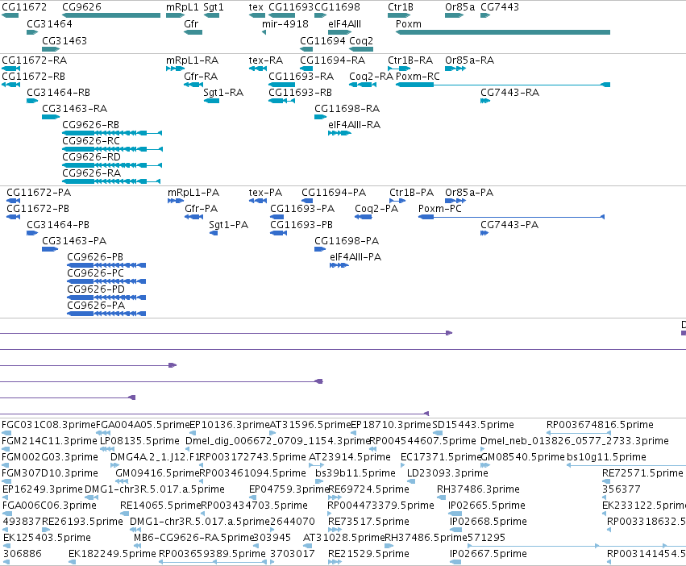Select protein CG11698-PA

pos(347,241)
